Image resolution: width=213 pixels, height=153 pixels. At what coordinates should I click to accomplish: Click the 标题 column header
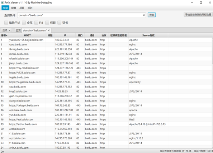(x=50, y=35)
